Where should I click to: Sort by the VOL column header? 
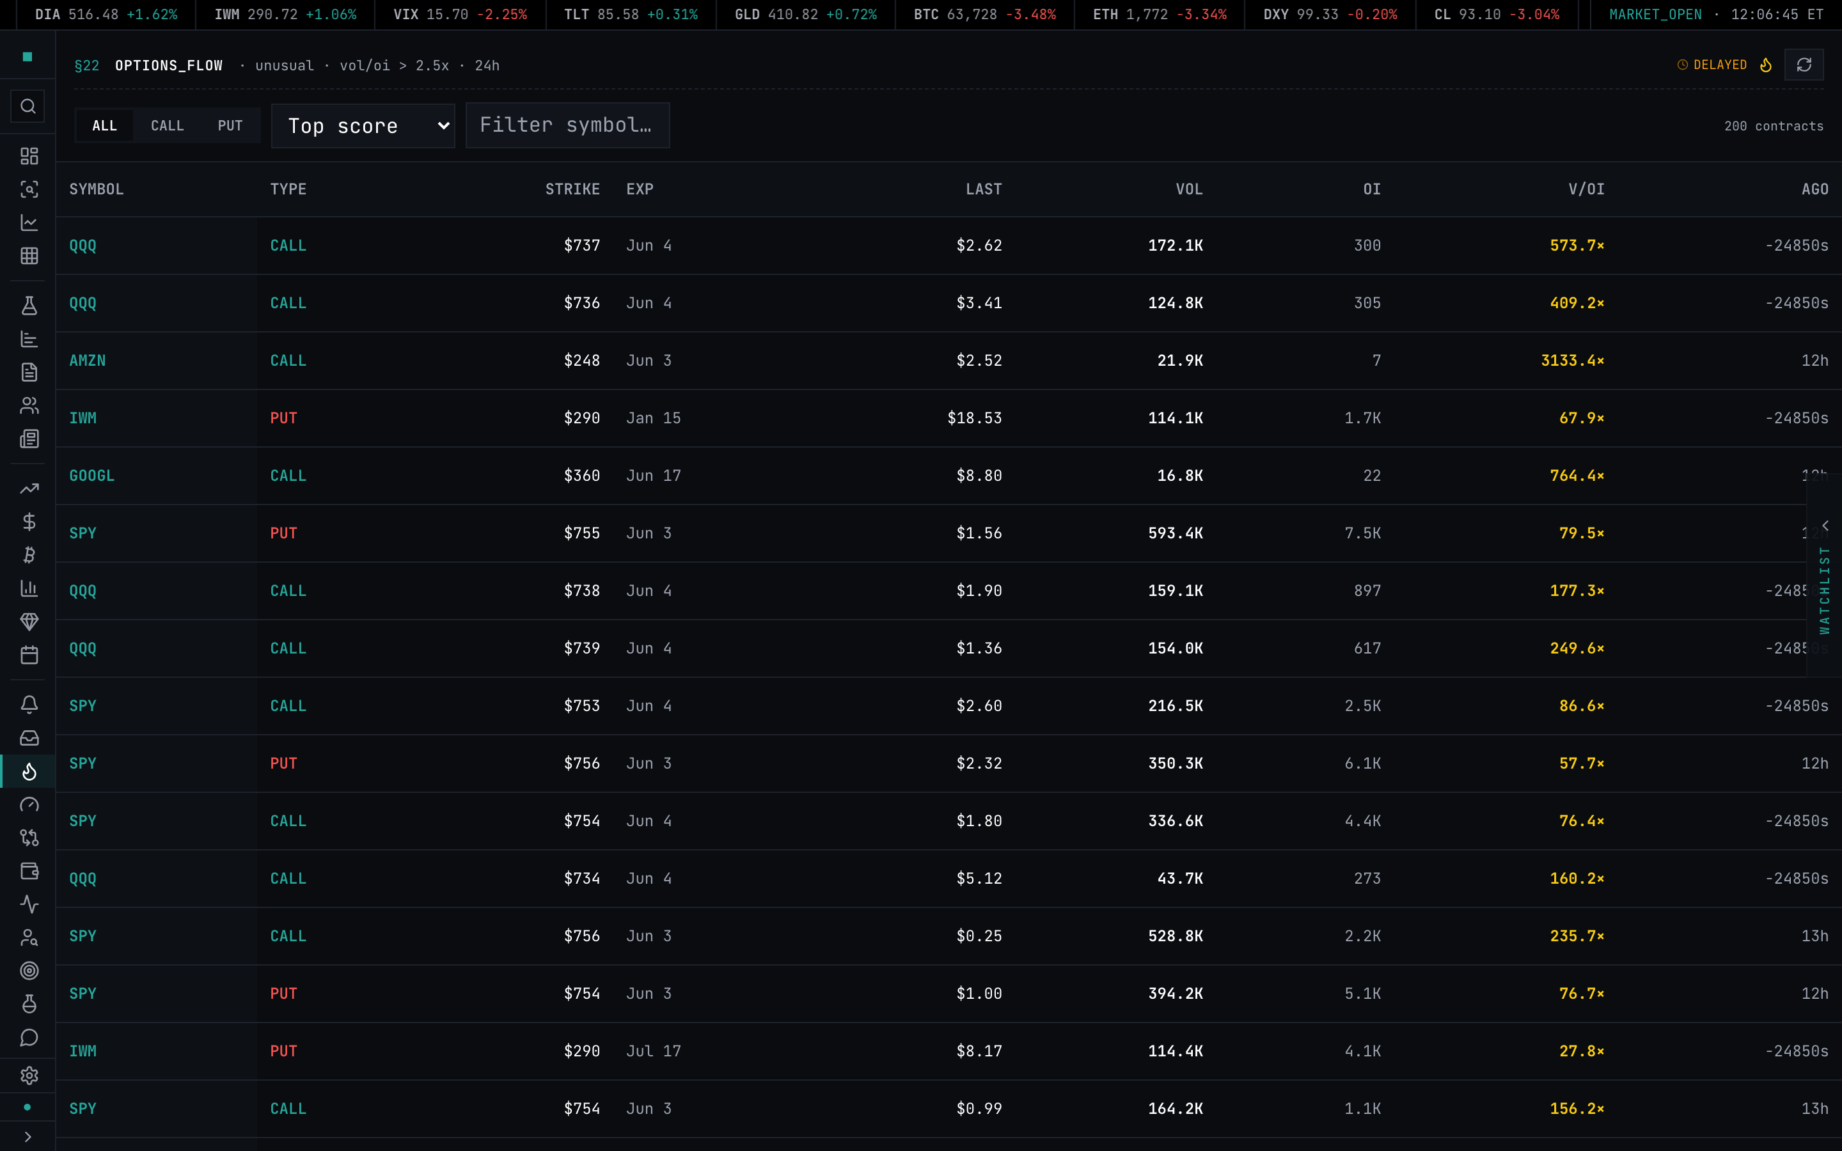[x=1189, y=189]
